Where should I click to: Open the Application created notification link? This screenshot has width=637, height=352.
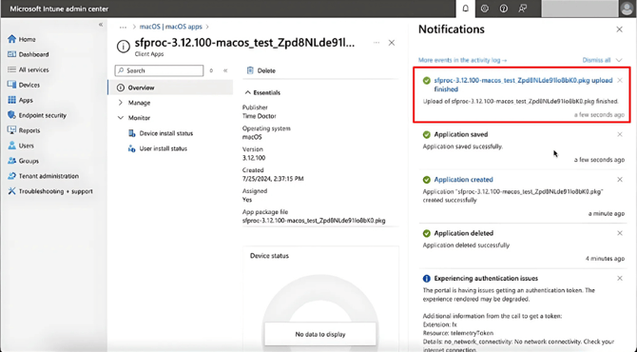point(464,180)
